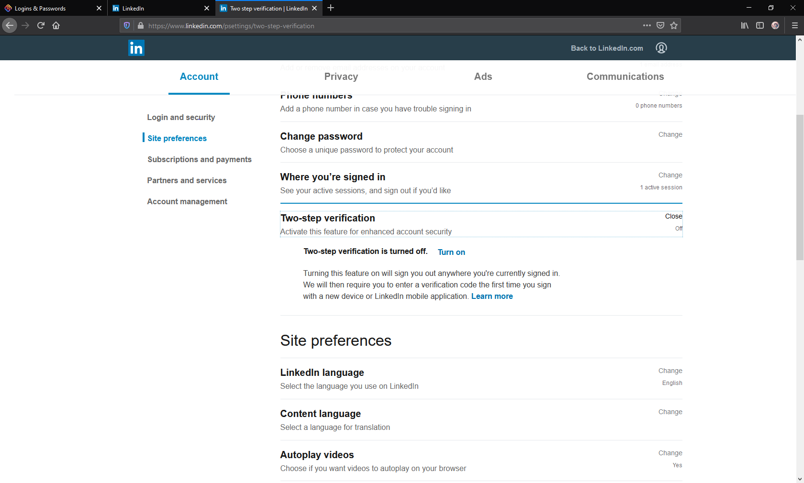This screenshot has height=483, width=804.
Task: Close the Two step verification tab
Action: [x=314, y=8]
